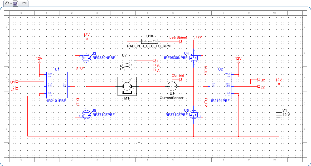Screen dimensions: 311x166
Task: Click the RAD_PER_SEC_TO_RPM label
Action: click(x=149, y=46)
